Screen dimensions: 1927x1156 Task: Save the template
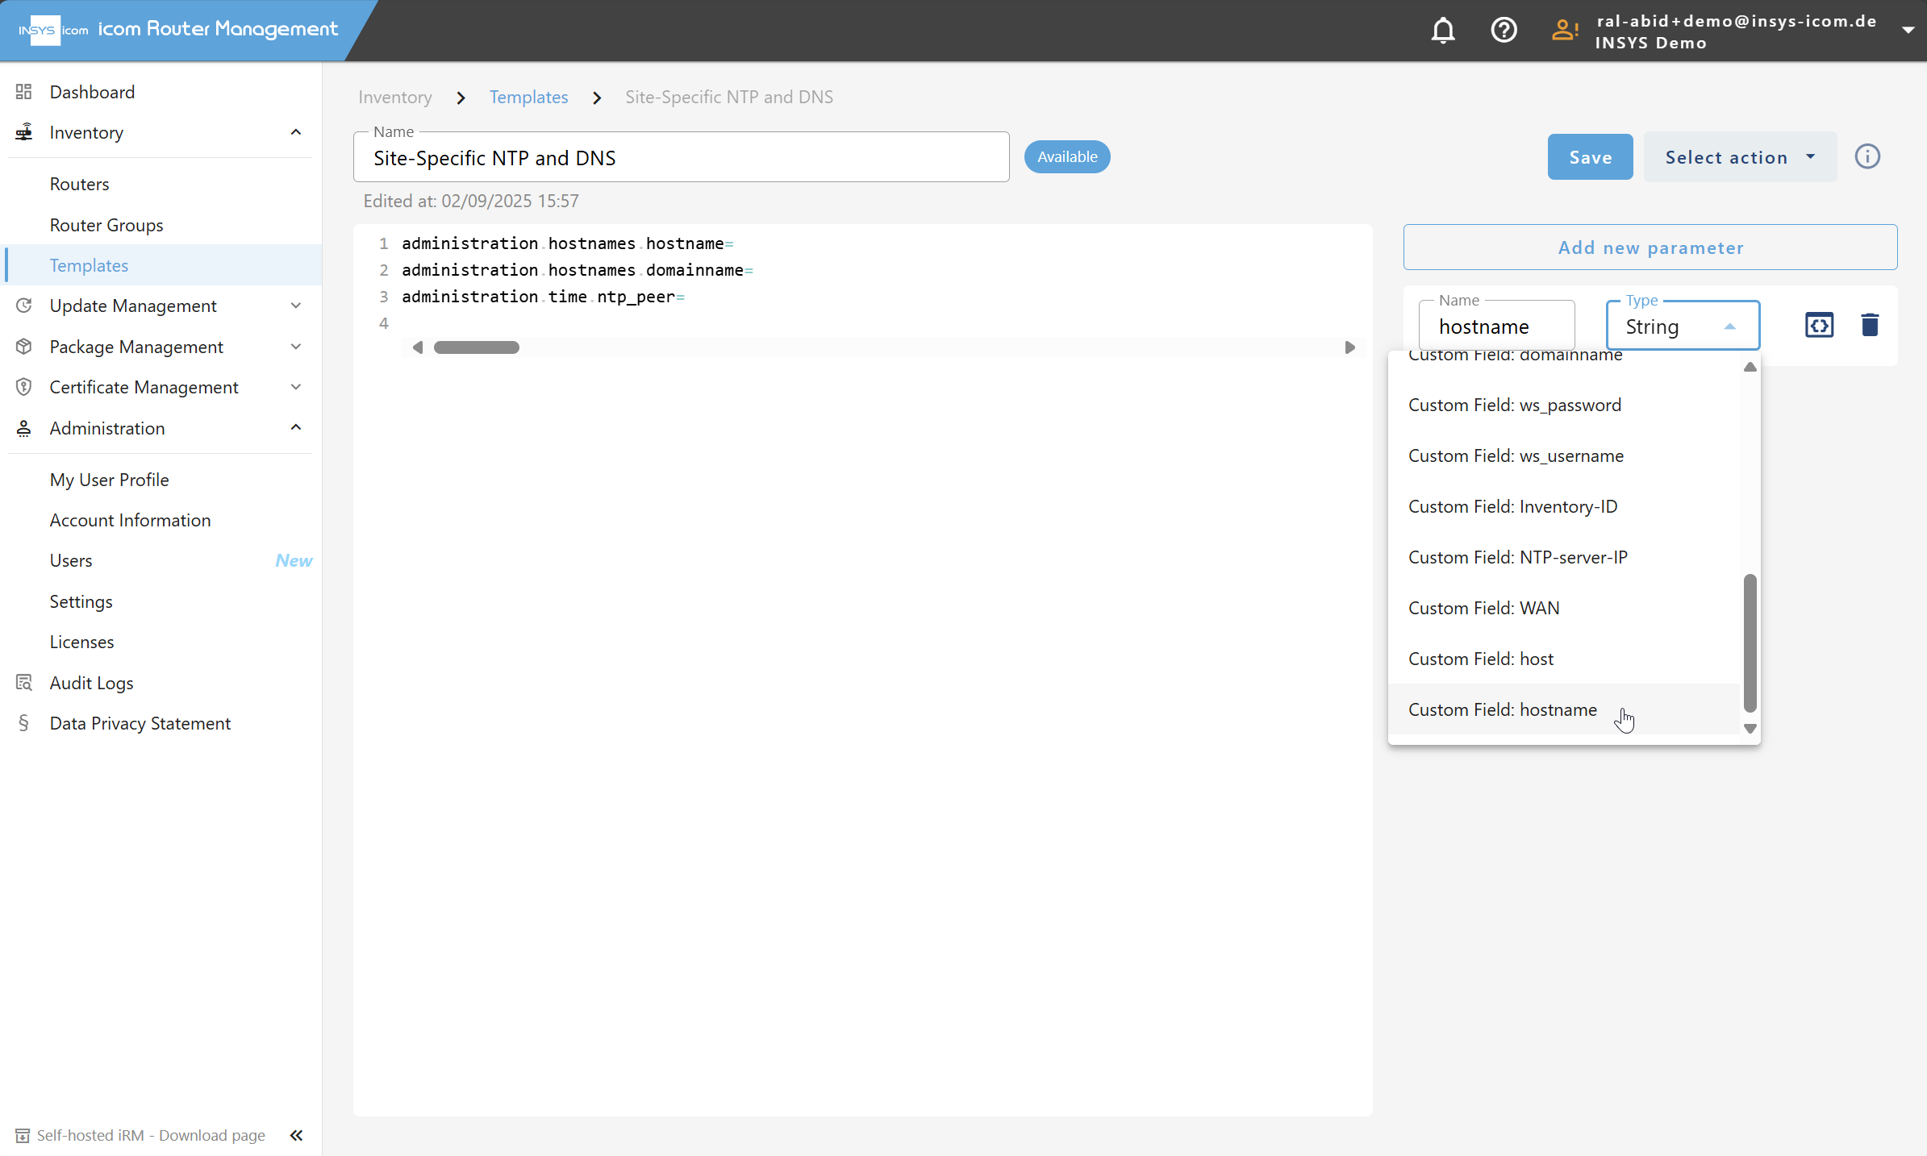tap(1590, 156)
